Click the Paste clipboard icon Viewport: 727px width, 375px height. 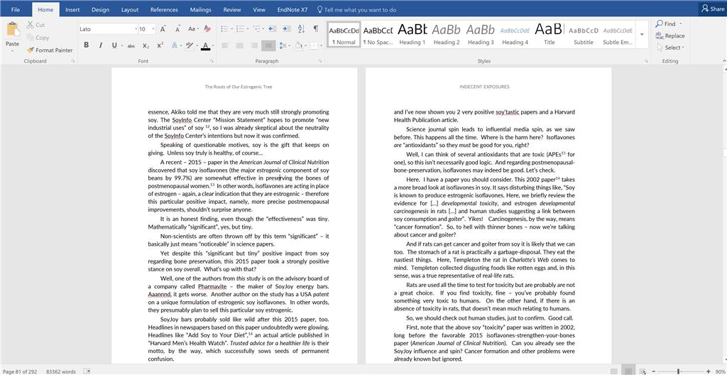13,30
